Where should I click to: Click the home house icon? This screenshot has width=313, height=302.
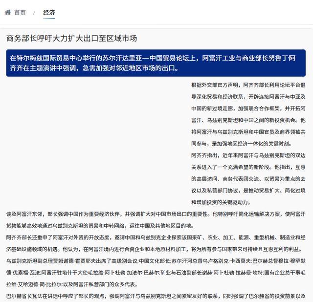tap(8, 12)
